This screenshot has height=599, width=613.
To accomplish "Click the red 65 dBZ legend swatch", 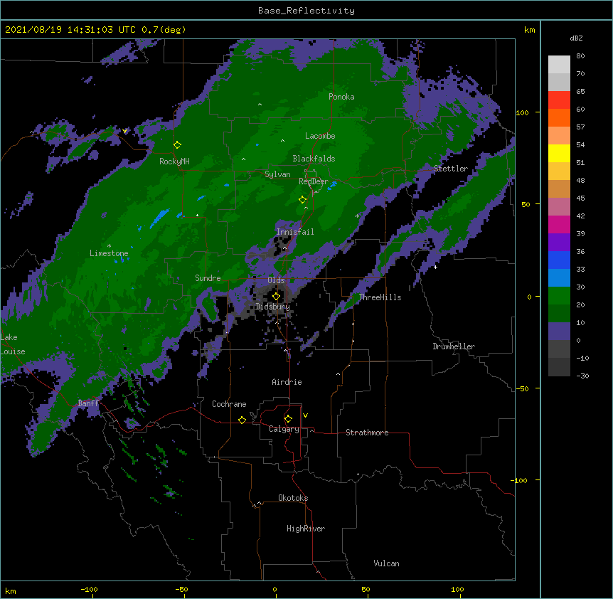I will 559,100.
